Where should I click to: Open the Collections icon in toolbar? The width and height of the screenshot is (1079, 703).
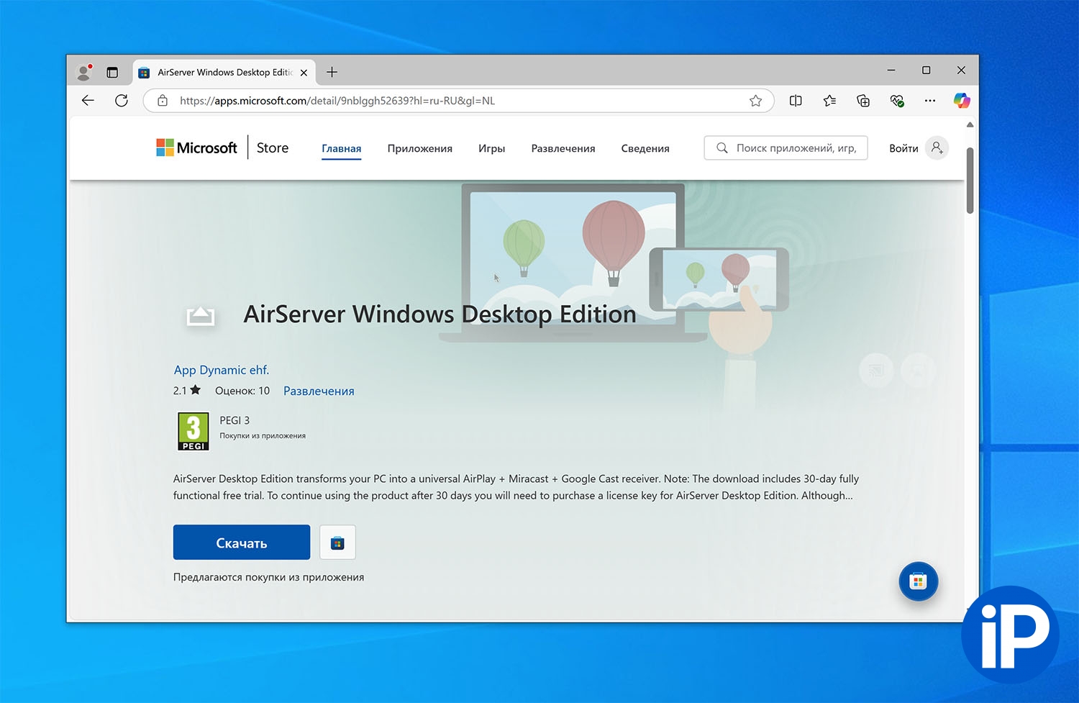pyautogui.click(x=863, y=101)
